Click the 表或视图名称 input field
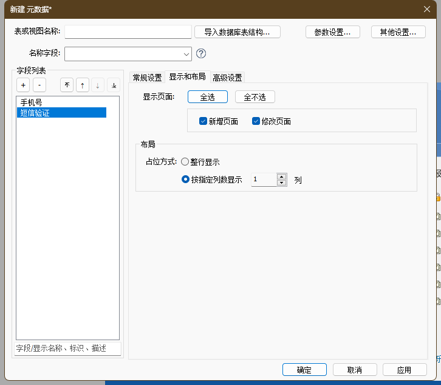Screen dimensions: 441x385 (128, 32)
